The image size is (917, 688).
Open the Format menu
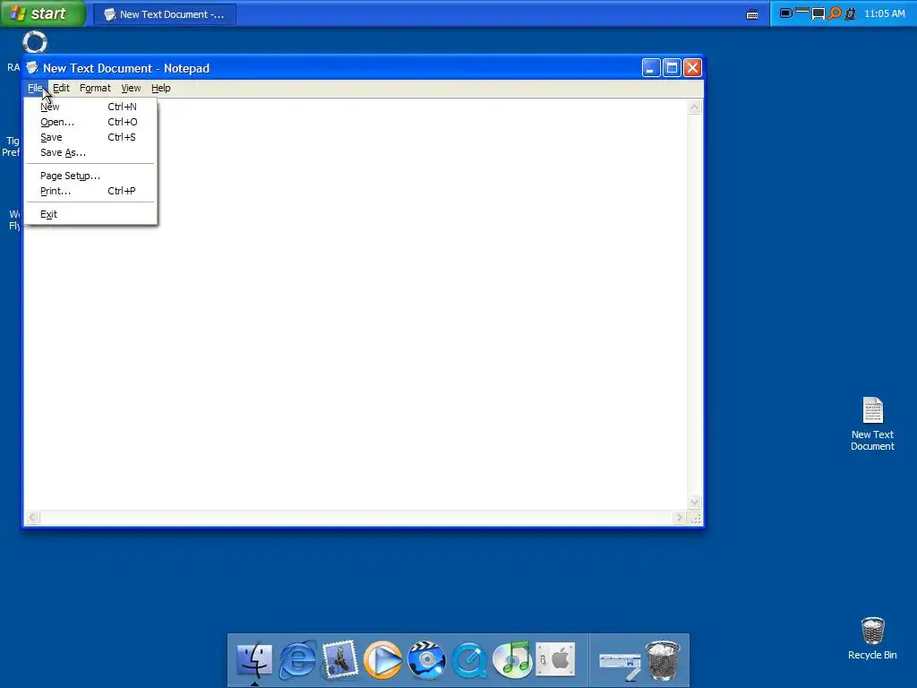[95, 88]
